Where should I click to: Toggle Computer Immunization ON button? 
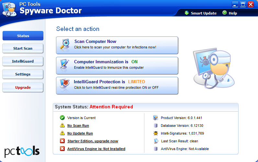(x=117, y=66)
